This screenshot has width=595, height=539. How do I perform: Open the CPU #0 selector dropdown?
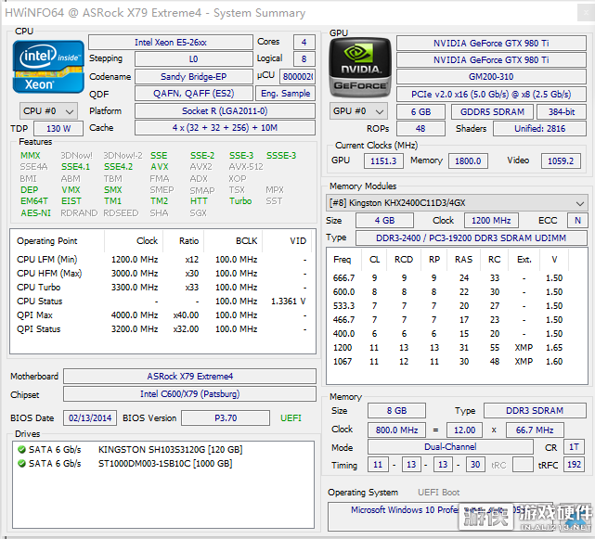(48, 111)
